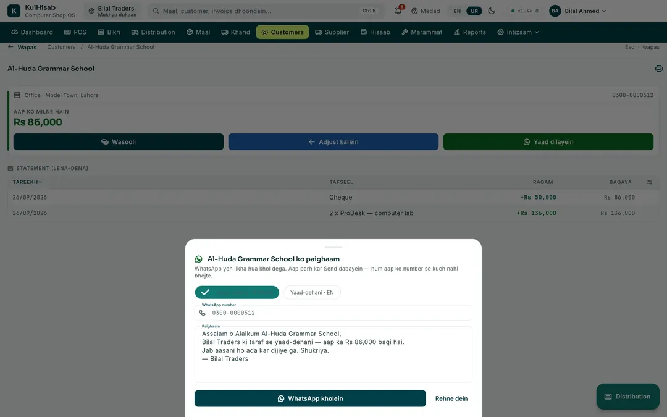Open statement column settings icon
Viewport: 667px width, 417px height.
pos(650,182)
